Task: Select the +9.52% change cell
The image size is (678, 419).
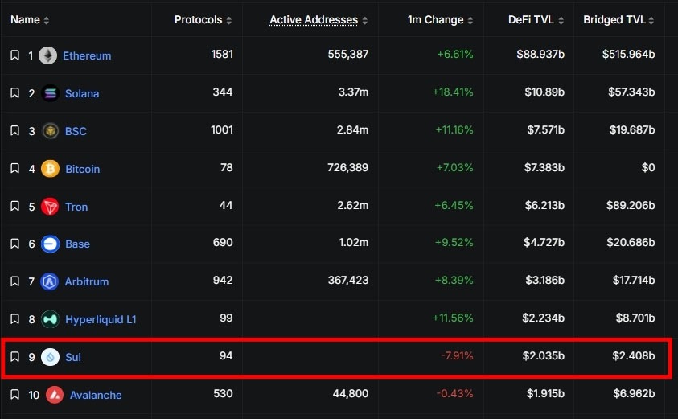Action: [x=454, y=243]
